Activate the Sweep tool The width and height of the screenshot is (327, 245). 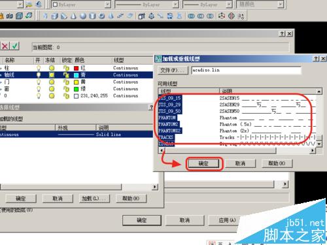pyautogui.click(x=160, y=16)
